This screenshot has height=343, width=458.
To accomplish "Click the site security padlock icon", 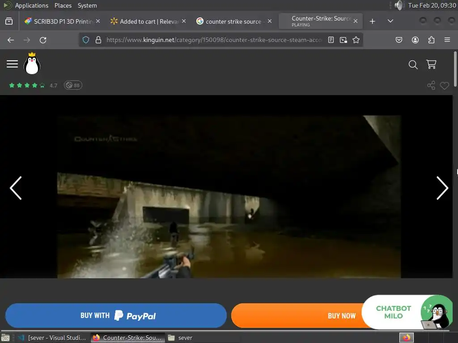I will coord(98,40).
